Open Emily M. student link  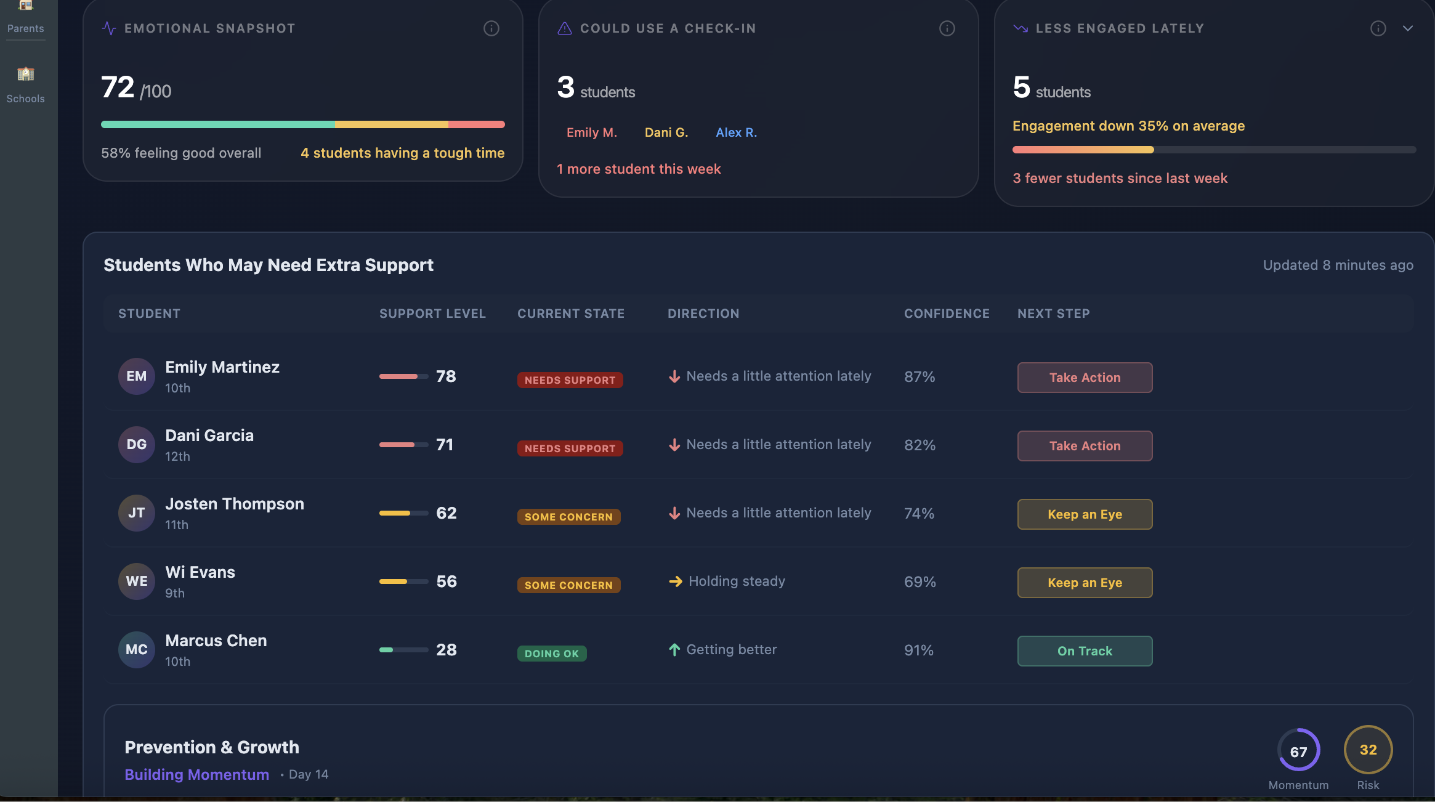point(591,132)
